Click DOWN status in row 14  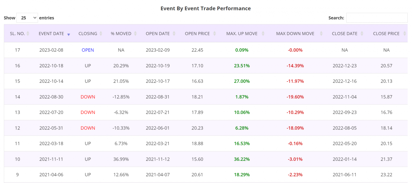88,97
